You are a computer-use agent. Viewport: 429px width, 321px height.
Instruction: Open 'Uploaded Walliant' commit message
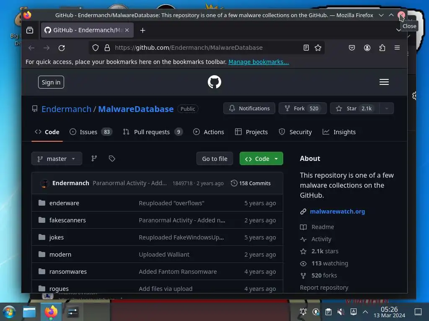coord(164,255)
